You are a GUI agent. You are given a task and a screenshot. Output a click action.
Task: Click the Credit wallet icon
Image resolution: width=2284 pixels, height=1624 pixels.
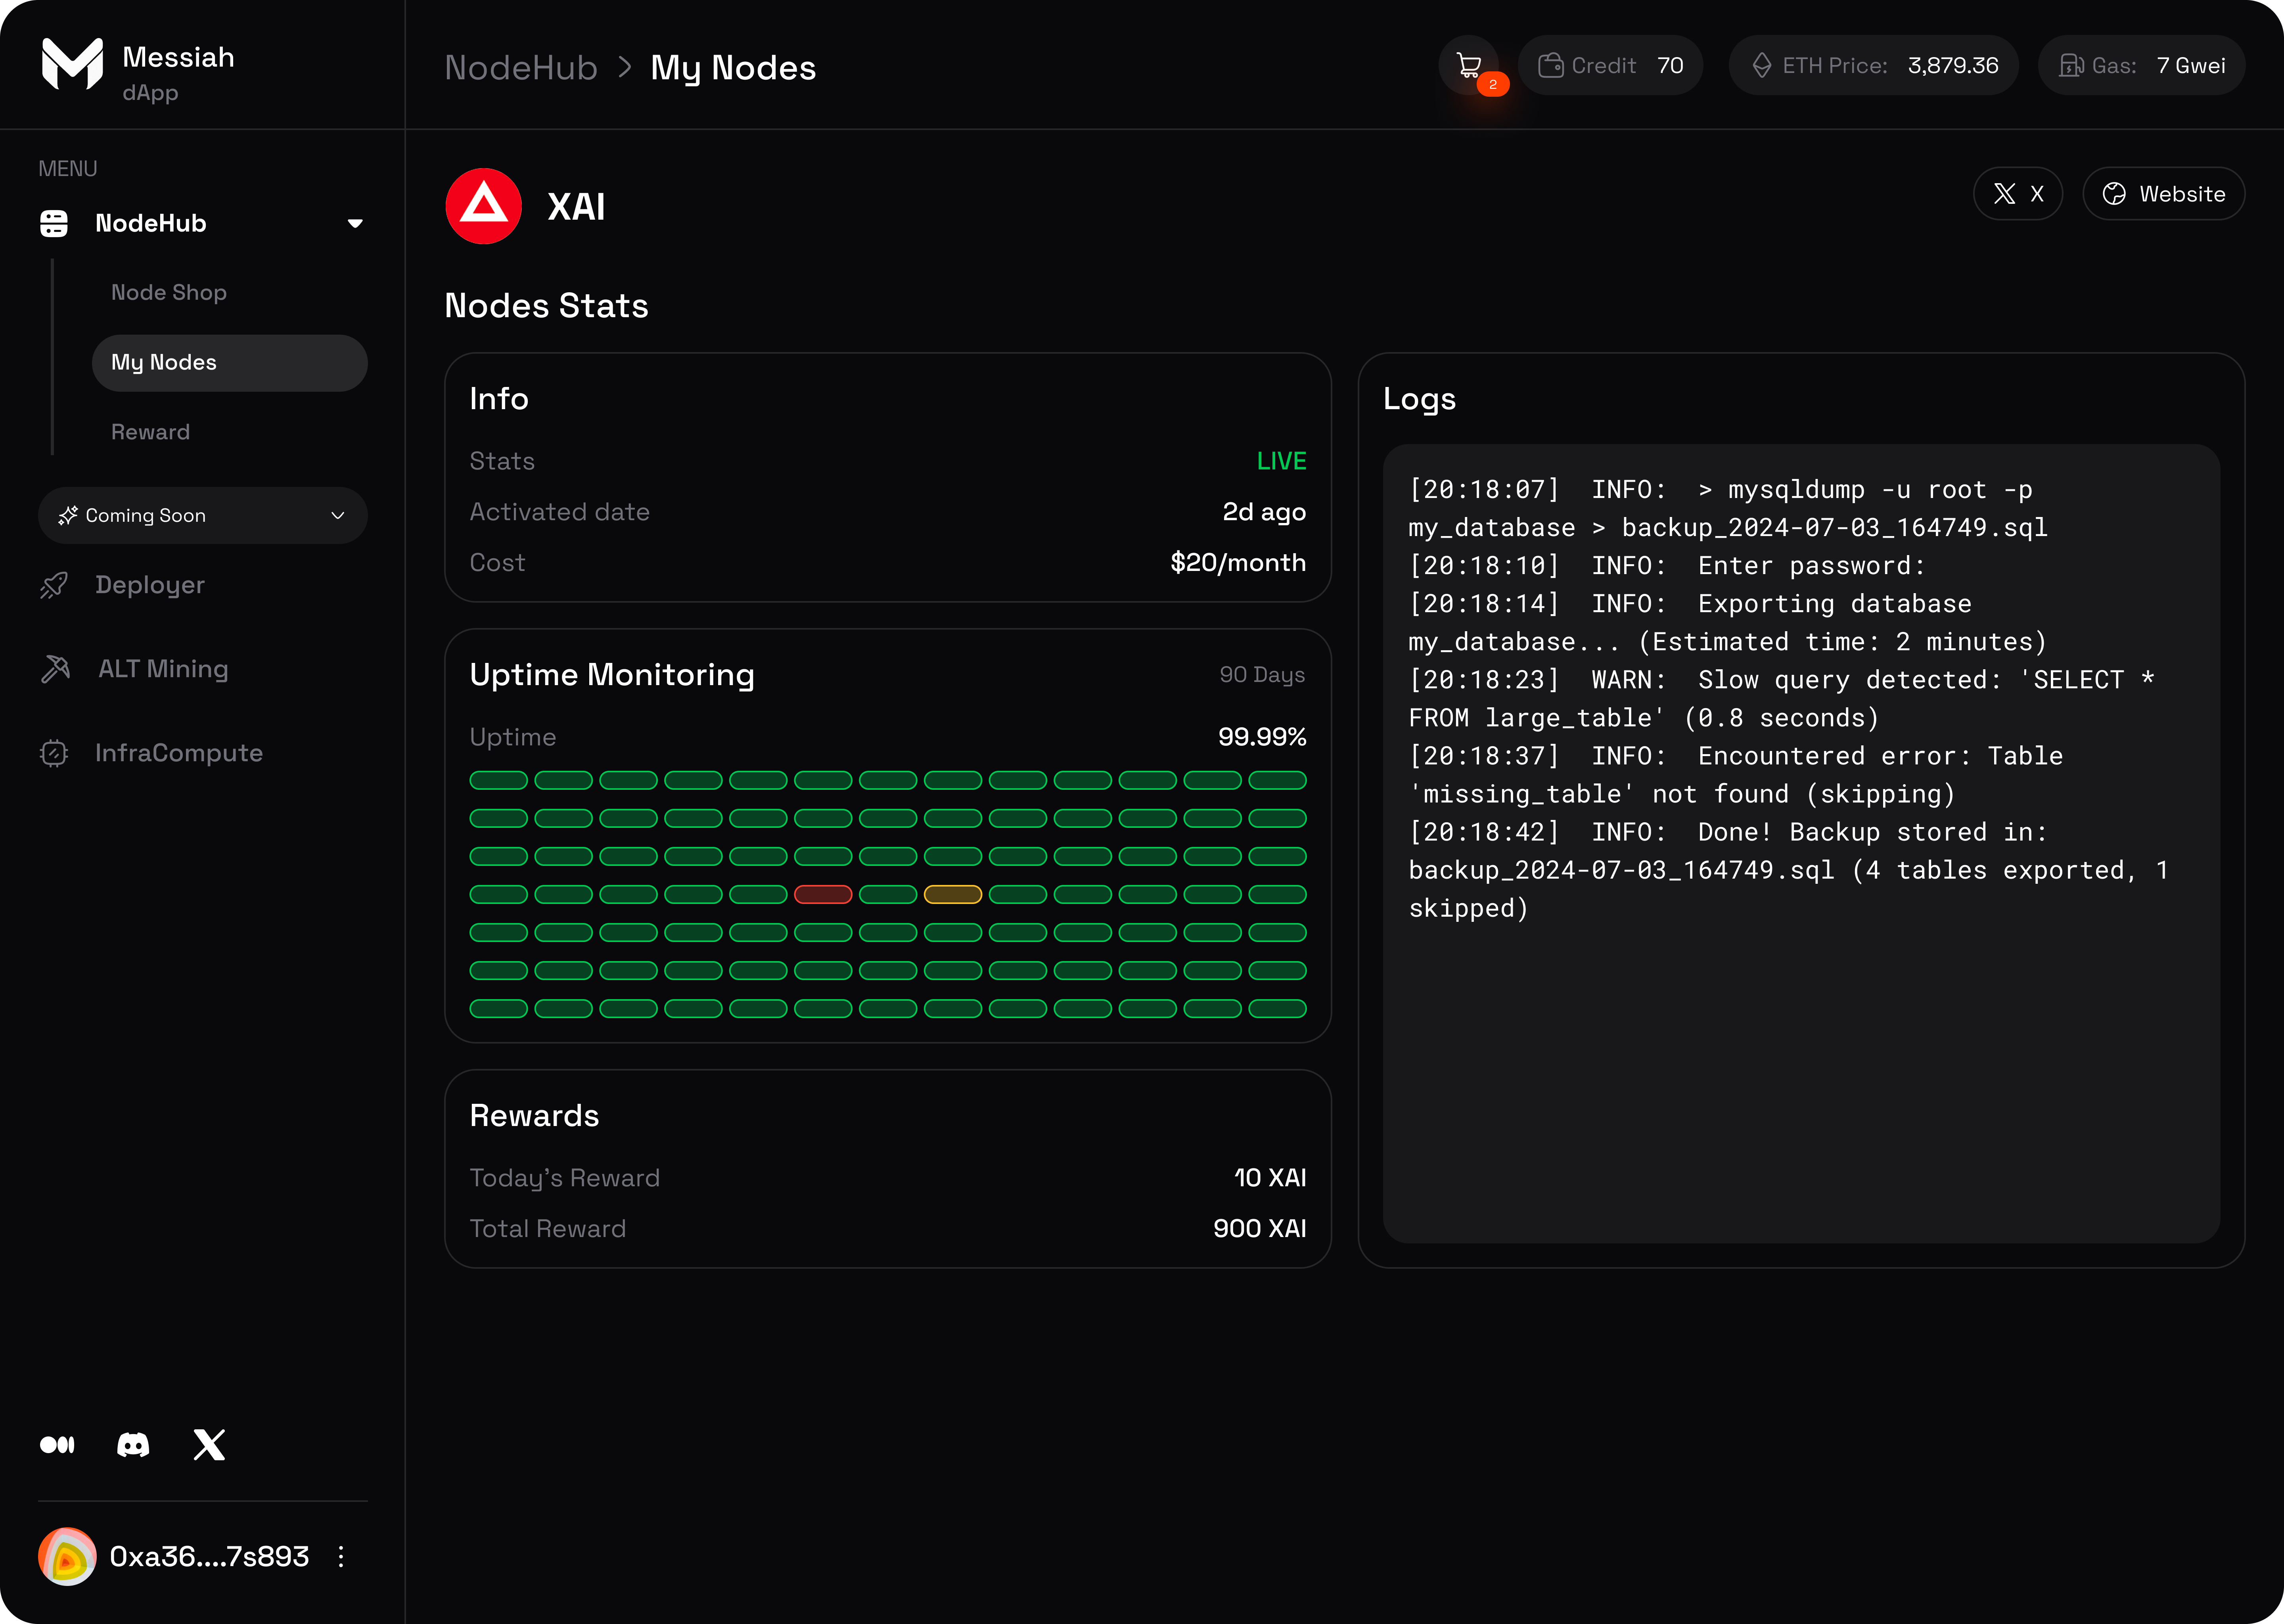pyautogui.click(x=1550, y=66)
